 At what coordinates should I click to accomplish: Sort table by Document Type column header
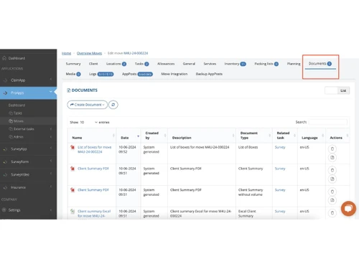254,136
